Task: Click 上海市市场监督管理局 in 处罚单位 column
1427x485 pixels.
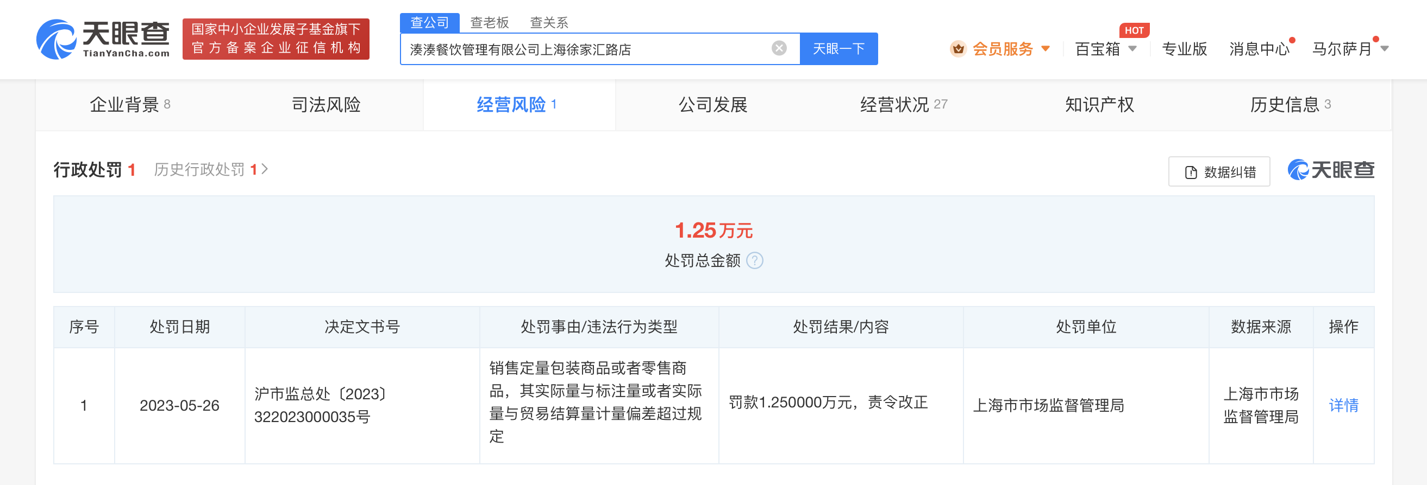Action: (x=1048, y=405)
